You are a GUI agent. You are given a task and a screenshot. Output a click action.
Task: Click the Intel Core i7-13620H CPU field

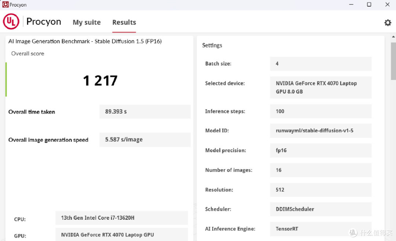[x=121, y=218]
